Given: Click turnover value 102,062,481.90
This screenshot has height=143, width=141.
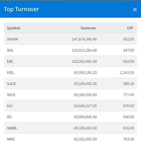Looking at the screenshot, I should point(84,62).
